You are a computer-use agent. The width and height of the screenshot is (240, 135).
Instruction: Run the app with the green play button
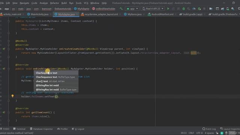(x=168, y=9)
